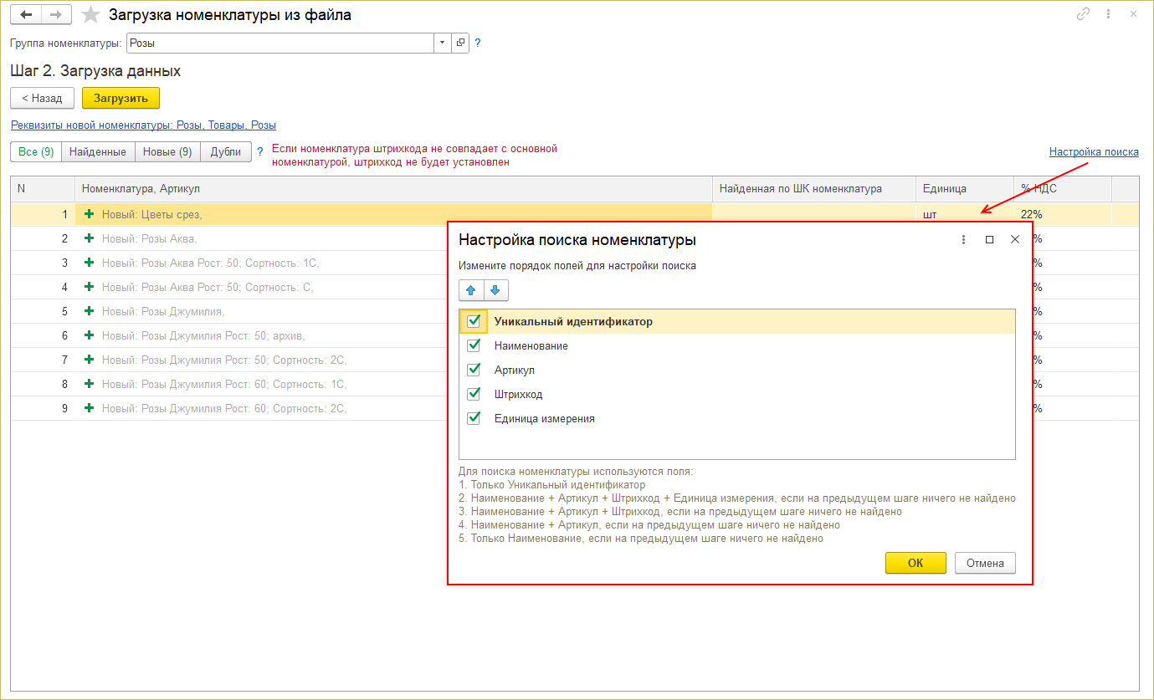Select the Штрихкод field label in the list

(519, 394)
